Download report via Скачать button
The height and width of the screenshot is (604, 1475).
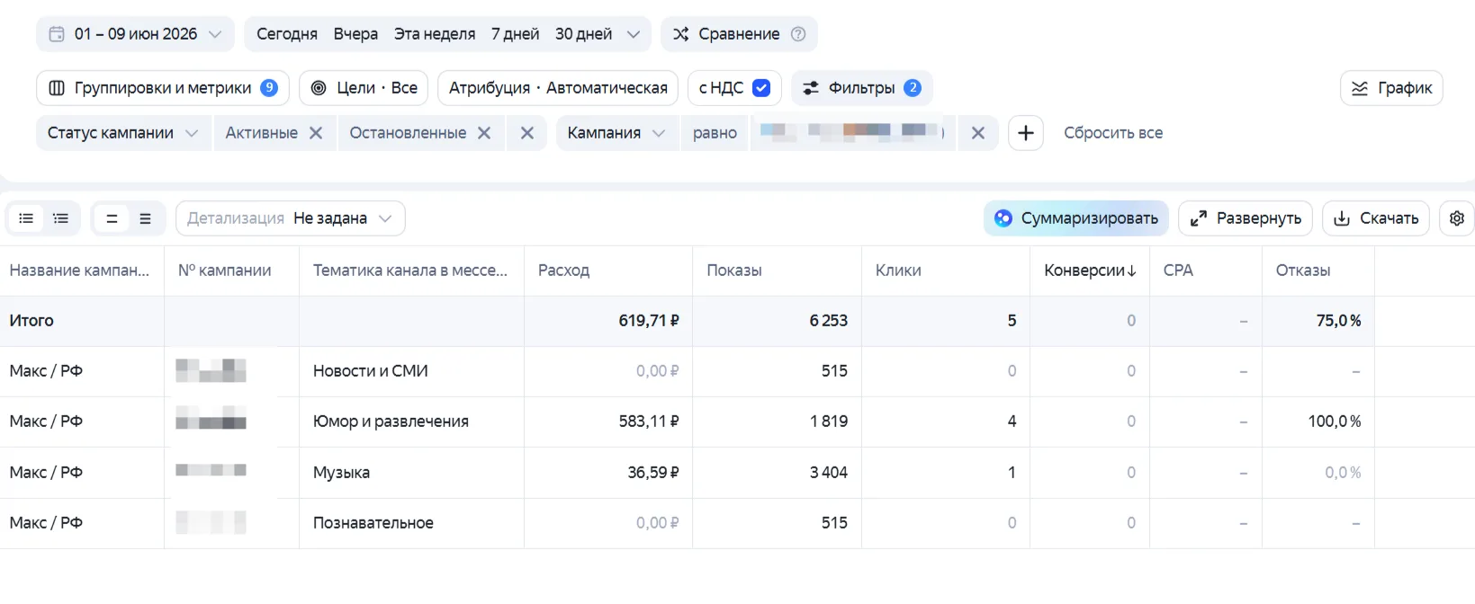[1376, 218]
